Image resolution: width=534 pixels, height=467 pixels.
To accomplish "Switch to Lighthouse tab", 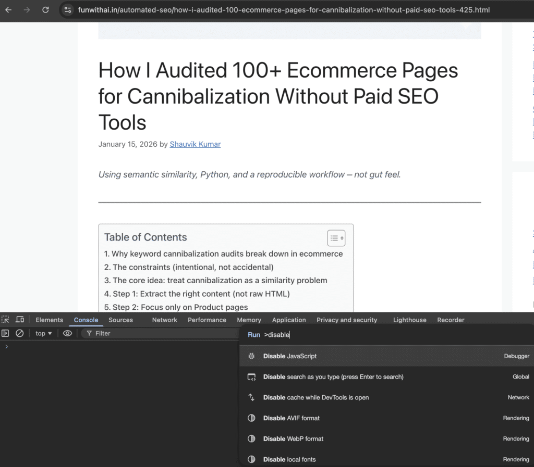I will [x=410, y=320].
